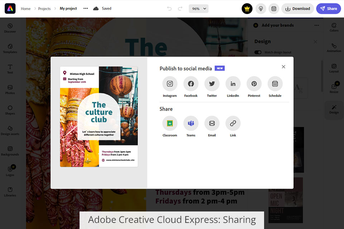Viewport: 344px width, 229px height.
Task: Click My project title
Action: [68, 9]
